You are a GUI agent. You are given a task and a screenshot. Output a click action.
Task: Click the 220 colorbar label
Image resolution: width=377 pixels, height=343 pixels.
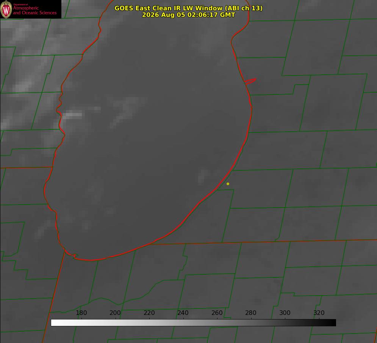149,313
